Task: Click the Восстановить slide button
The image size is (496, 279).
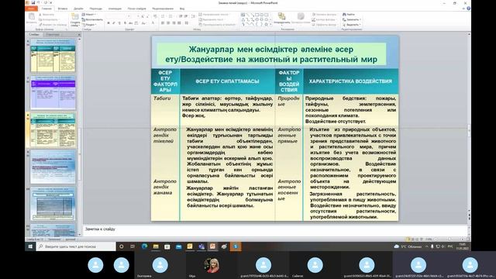Action: pyautogui.click(x=92, y=19)
